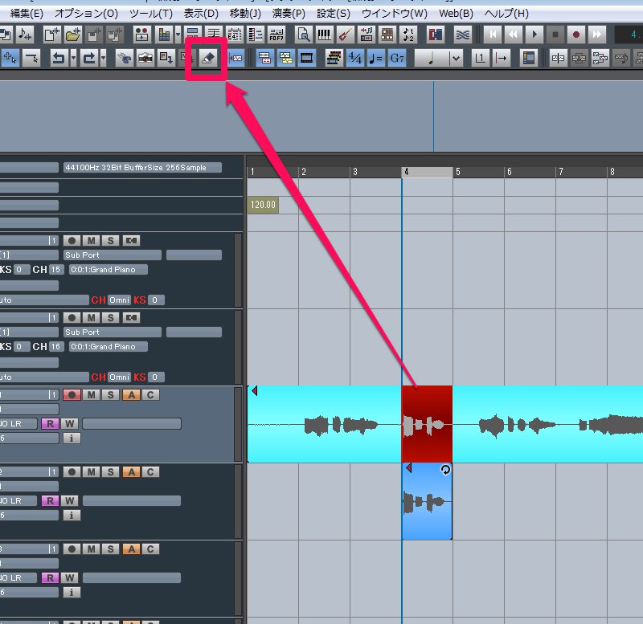Image resolution: width=643 pixels, height=624 pixels.
Task: Toggle automation Write W on the armed audio track
Action: [70, 424]
